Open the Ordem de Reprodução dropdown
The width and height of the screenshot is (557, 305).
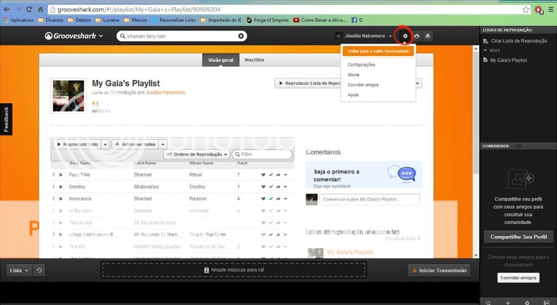click(x=196, y=154)
